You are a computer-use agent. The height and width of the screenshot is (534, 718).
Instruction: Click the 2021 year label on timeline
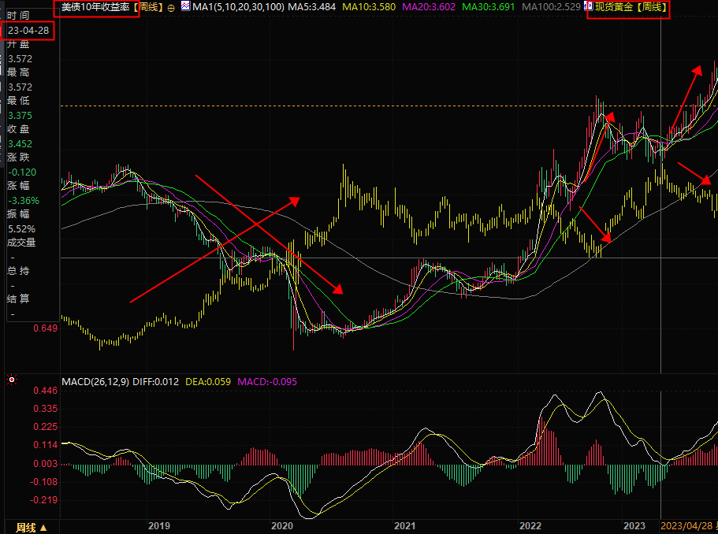tap(404, 525)
